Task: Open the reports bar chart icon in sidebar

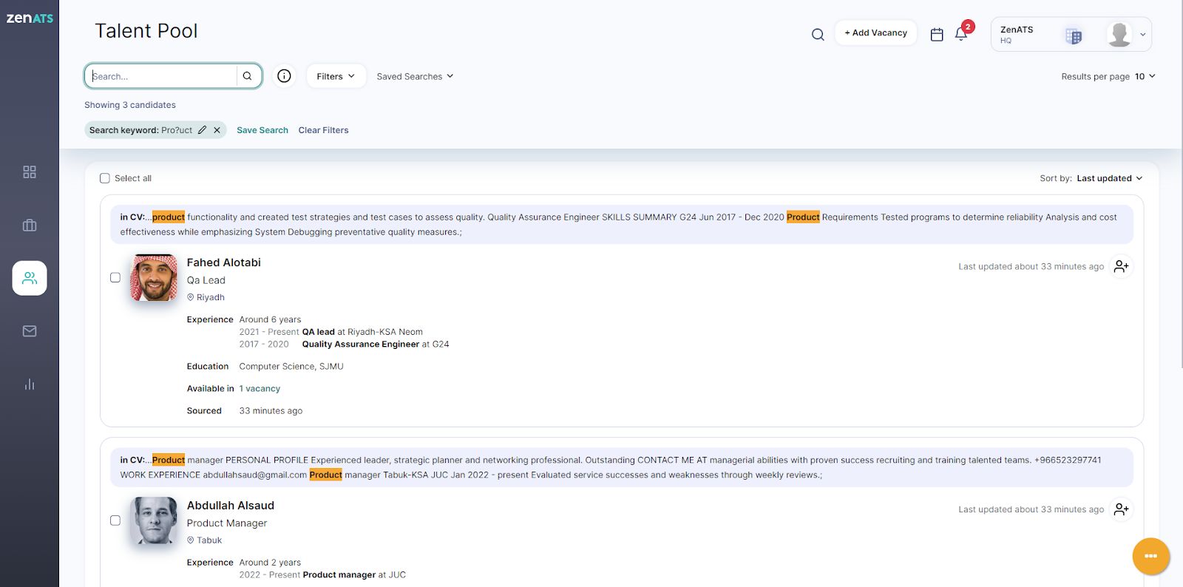Action: click(30, 384)
